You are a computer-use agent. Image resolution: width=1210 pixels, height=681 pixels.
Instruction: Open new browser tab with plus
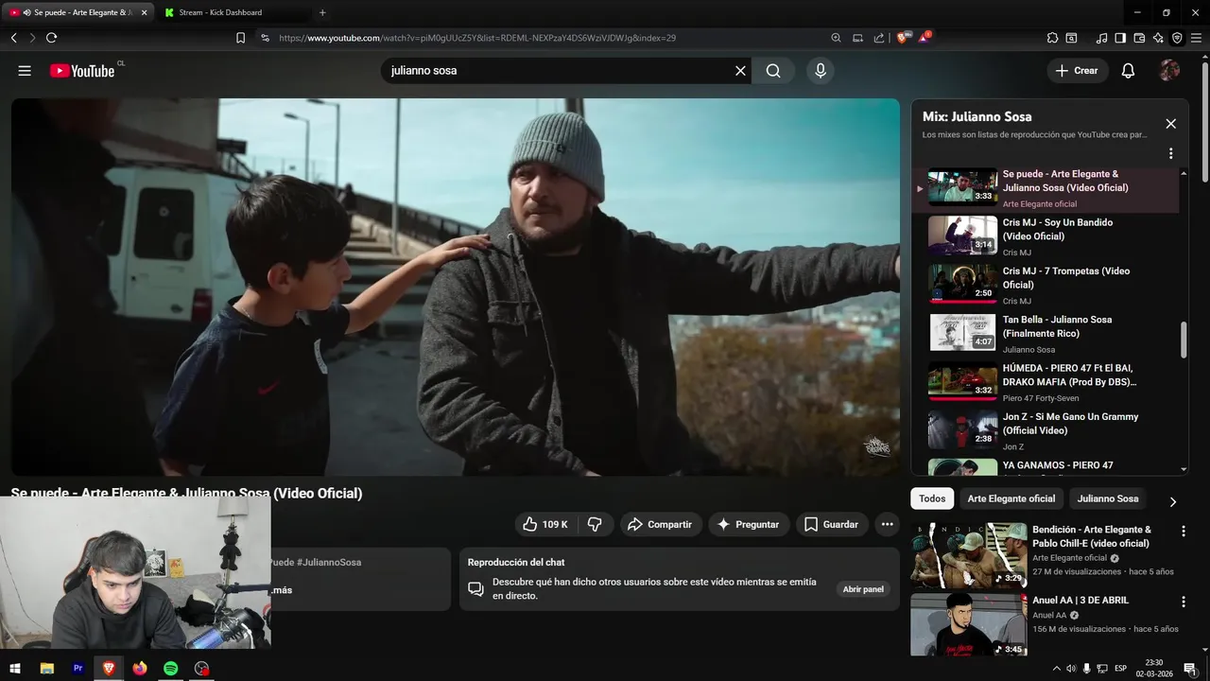point(322,12)
